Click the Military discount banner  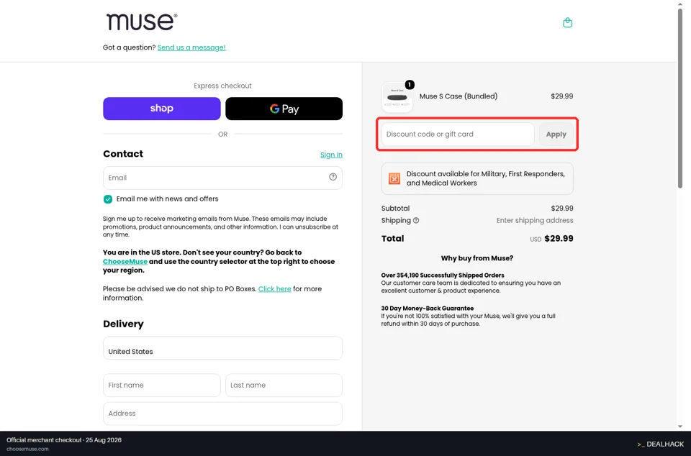pos(477,178)
